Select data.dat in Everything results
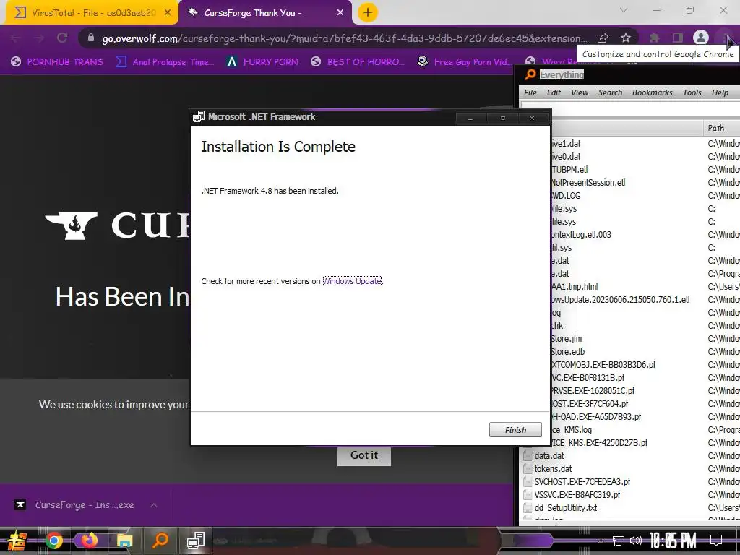 click(x=549, y=456)
